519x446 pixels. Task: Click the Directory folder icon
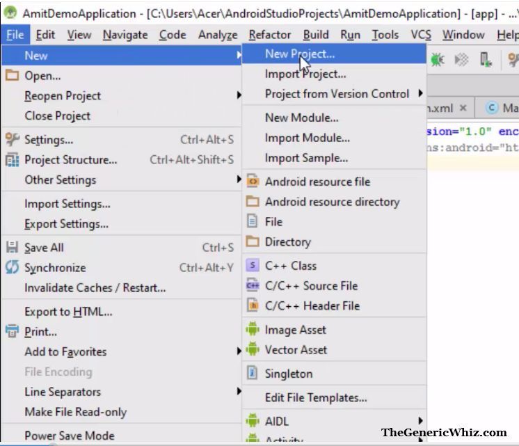(253, 241)
